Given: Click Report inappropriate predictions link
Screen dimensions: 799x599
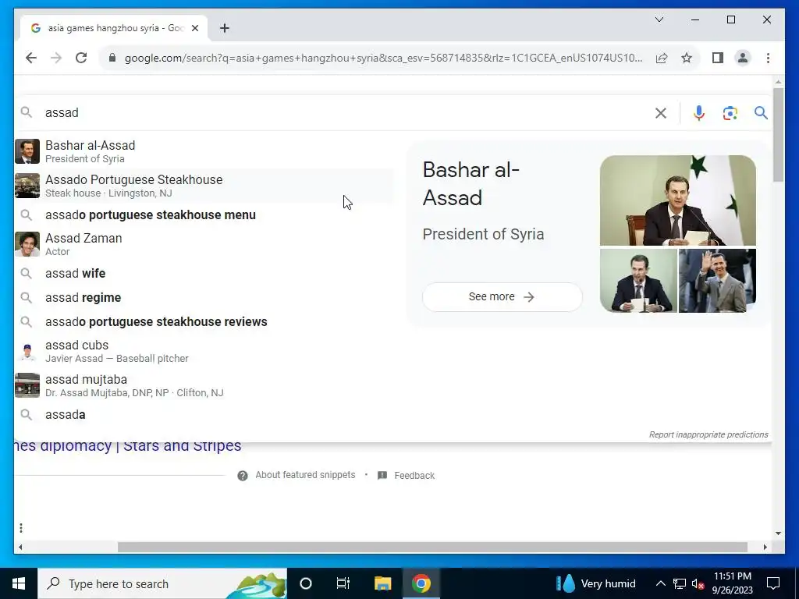Looking at the screenshot, I should pyautogui.click(x=708, y=434).
